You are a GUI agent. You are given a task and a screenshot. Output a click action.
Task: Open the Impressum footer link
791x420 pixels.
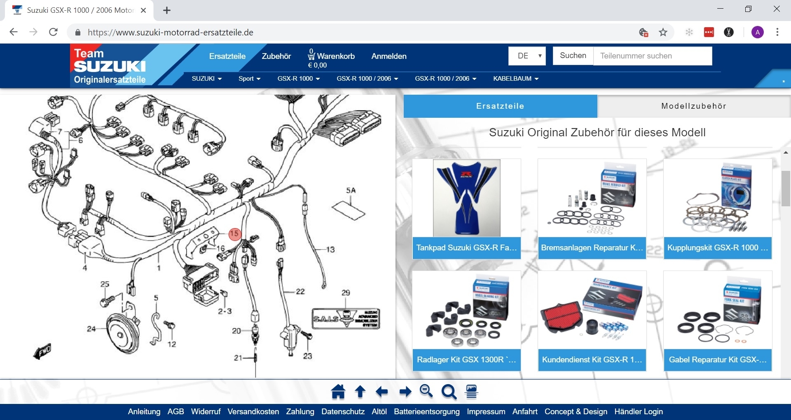(486, 412)
